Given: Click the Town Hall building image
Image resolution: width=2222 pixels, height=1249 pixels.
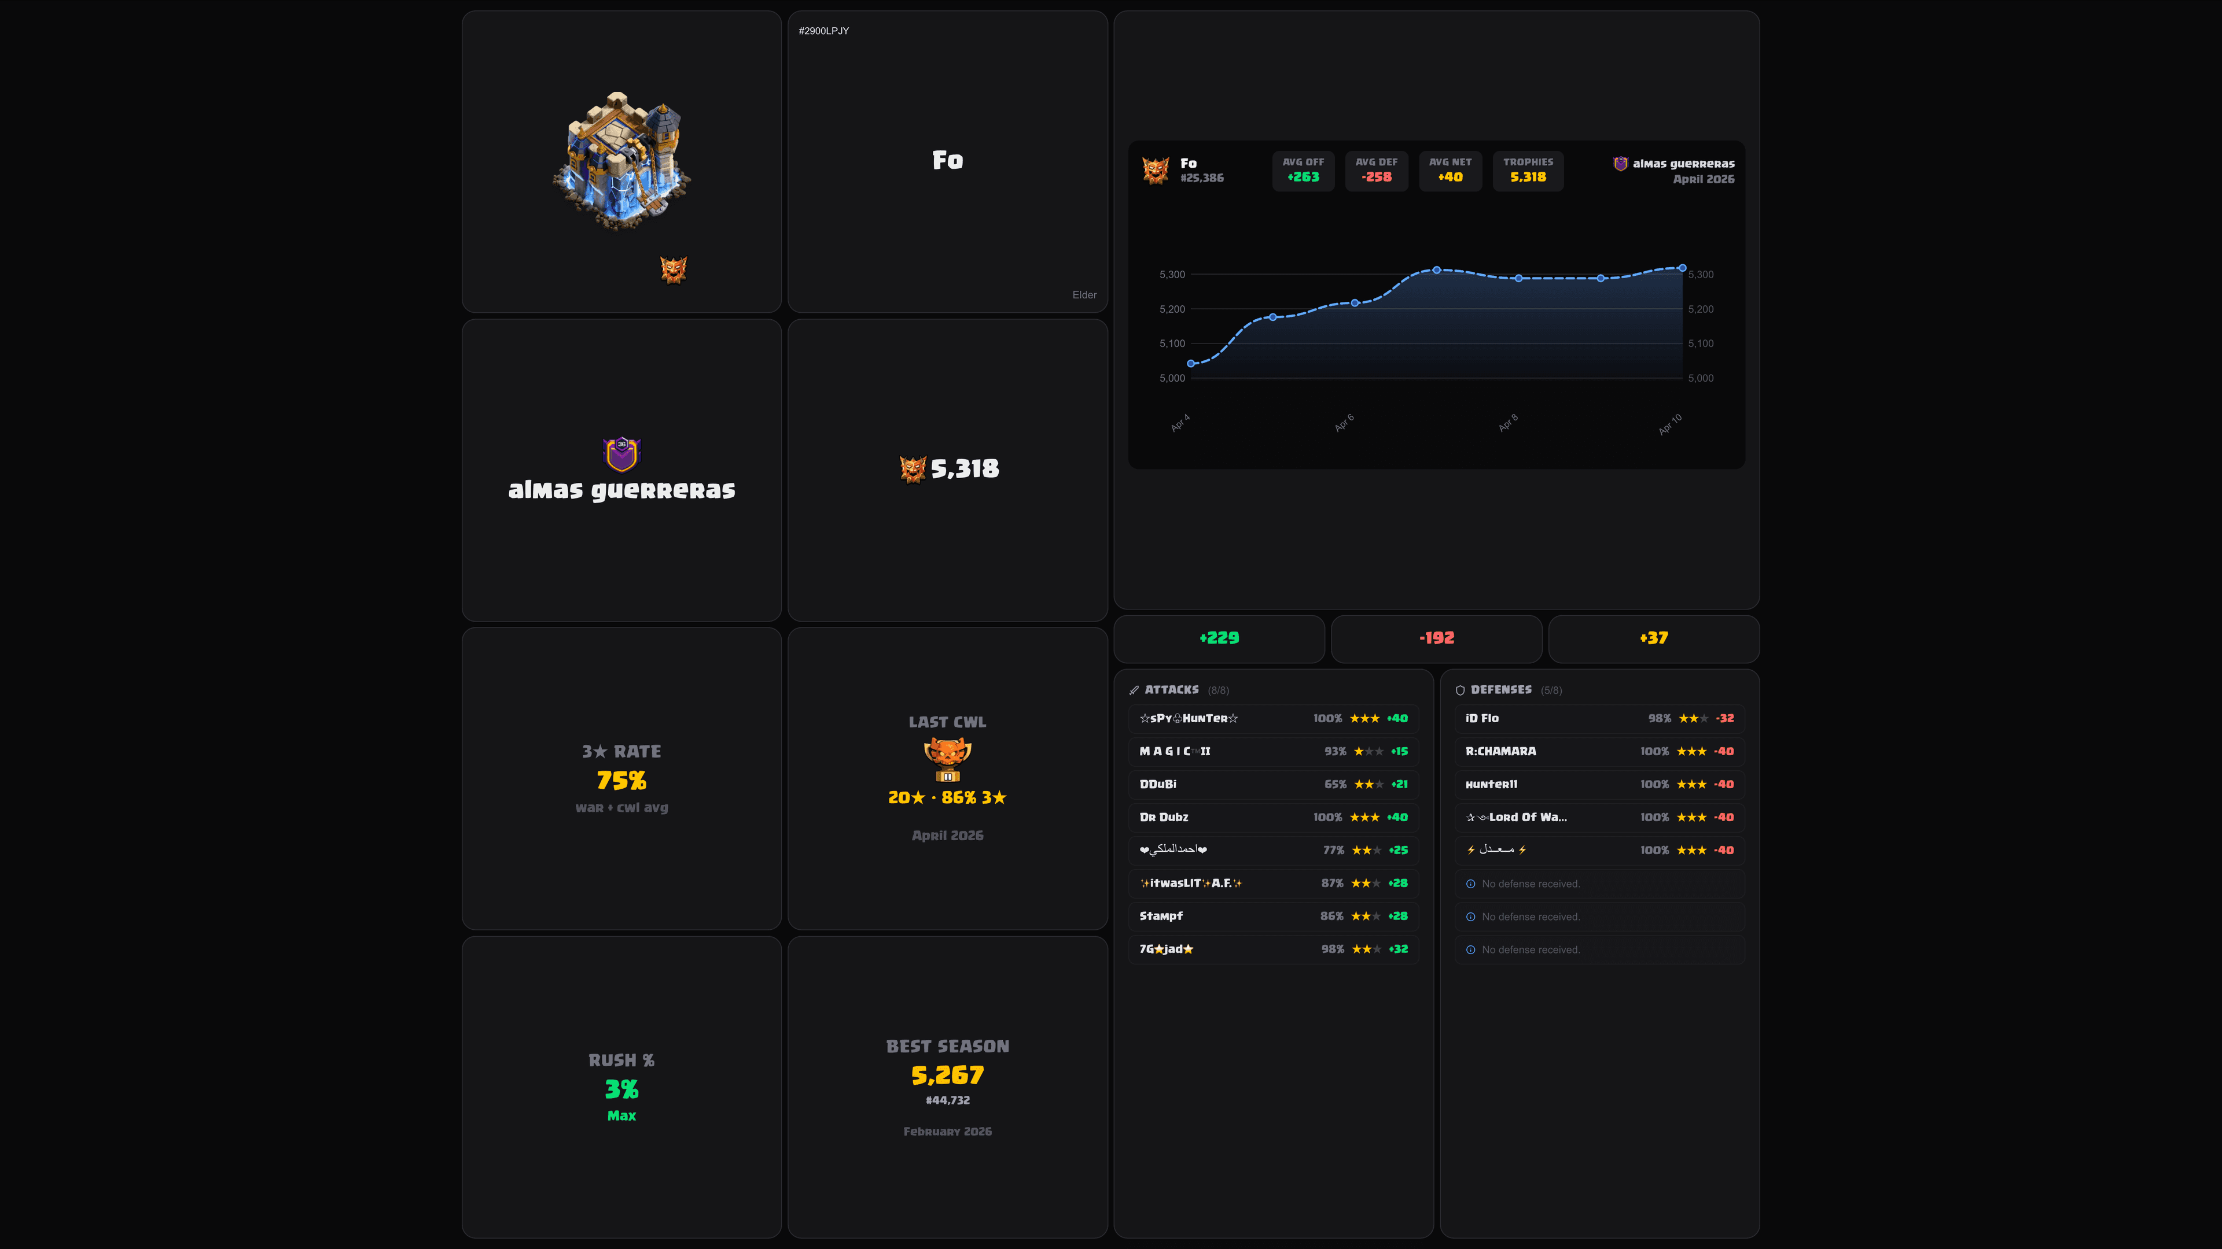Looking at the screenshot, I should click(x=621, y=161).
